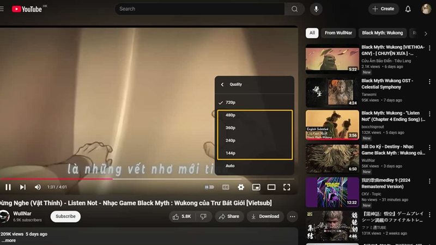Select 360p quality
This screenshot has height=245, width=436.
point(255,128)
